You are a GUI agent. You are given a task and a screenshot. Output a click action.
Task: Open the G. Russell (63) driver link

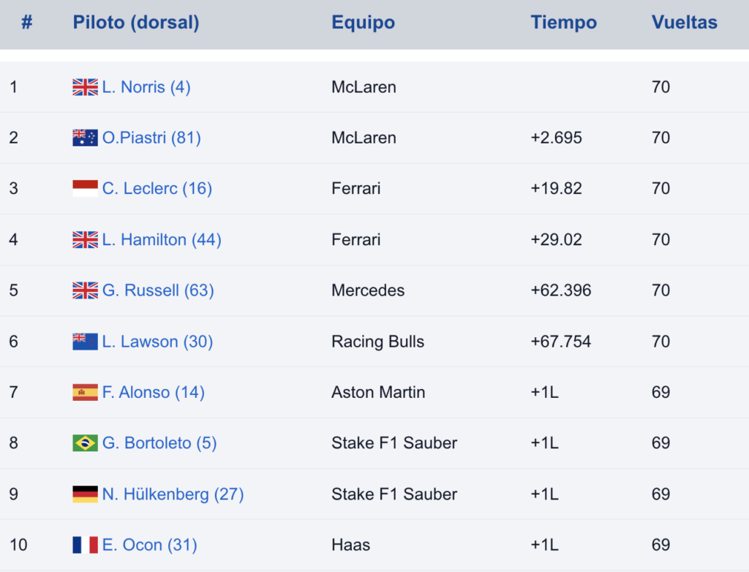click(x=158, y=290)
